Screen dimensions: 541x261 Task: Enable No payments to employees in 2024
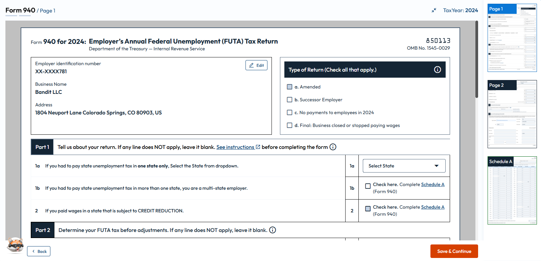tap(289, 112)
